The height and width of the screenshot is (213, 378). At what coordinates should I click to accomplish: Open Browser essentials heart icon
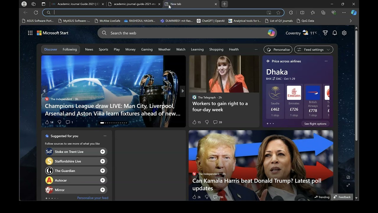(x=334, y=12)
